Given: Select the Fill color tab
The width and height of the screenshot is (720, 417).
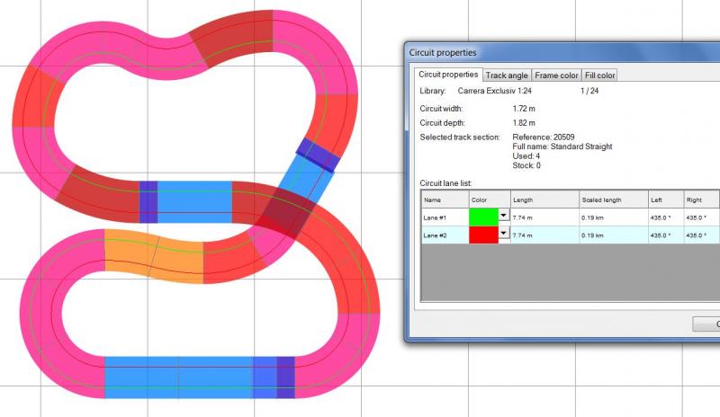Looking at the screenshot, I should click(x=599, y=75).
